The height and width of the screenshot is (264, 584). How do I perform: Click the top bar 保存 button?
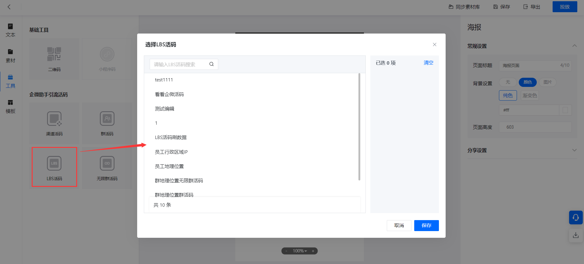click(x=502, y=7)
